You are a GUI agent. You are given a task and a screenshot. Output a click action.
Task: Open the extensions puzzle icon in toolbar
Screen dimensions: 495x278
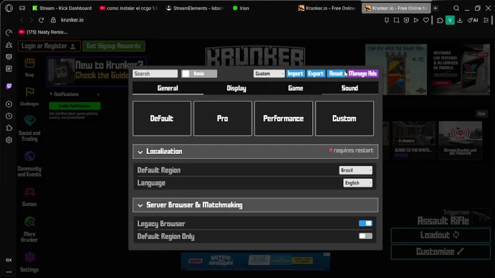(x=440, y=20)
